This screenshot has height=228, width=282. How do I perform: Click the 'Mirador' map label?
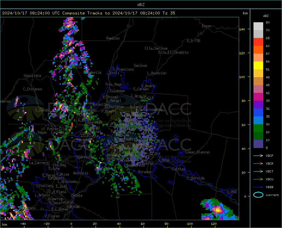point(145,172)
